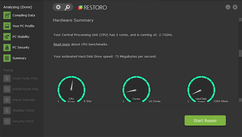The width and height of the screenshot is (242, 137).
Task: Click the Hardware Summary heading
Action: point(73,20)
